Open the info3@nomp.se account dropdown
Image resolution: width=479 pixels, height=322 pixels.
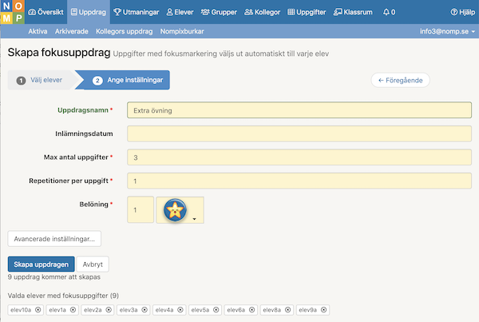point(447,31)
